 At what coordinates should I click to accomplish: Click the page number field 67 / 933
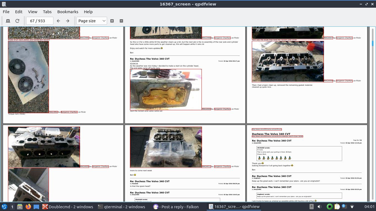[x=40, y=21]
